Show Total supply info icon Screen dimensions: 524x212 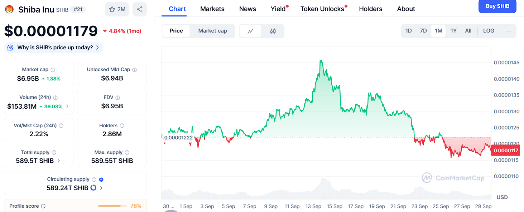tap(54, 153)
